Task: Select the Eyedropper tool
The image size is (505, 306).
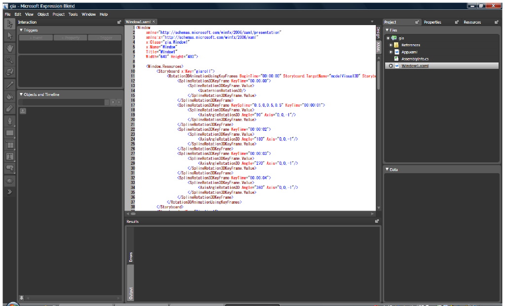Action: point(10,84)
